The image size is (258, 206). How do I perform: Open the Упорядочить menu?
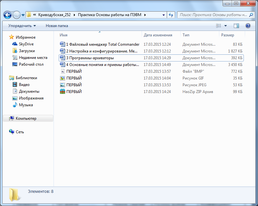22,26
